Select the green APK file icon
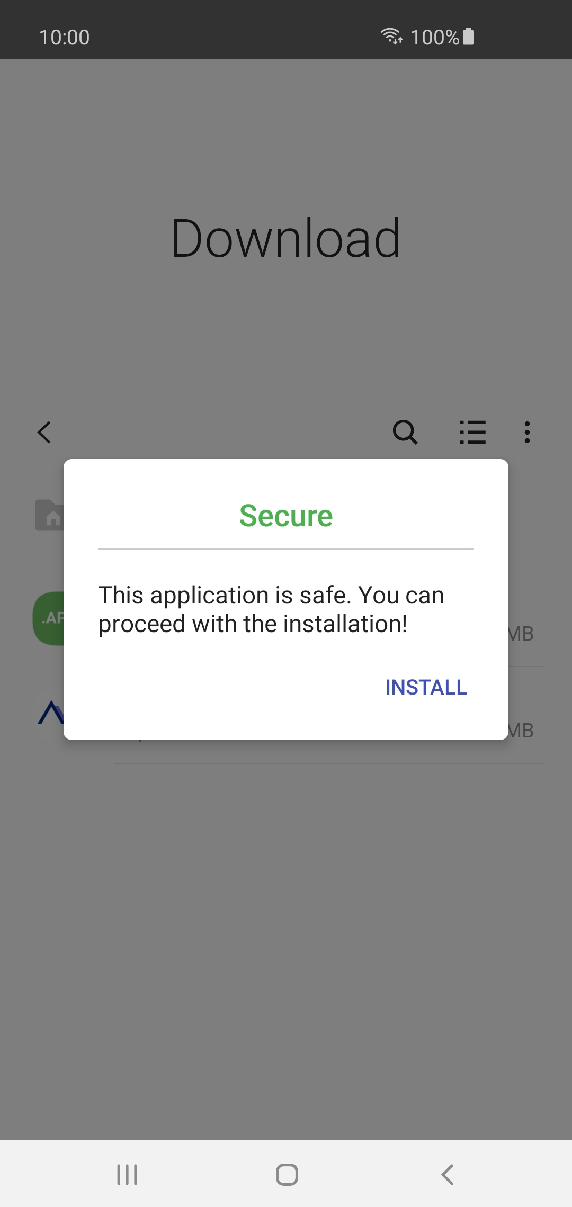Screen dimensions: 572x1207 click(x=48, y=618)
